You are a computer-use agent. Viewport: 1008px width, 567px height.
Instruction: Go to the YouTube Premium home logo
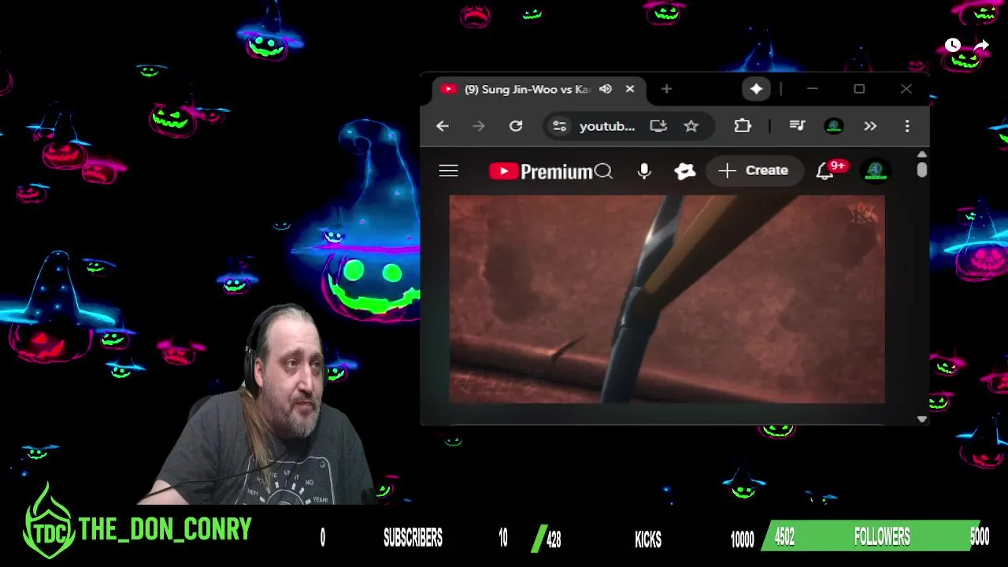[540, 171]
